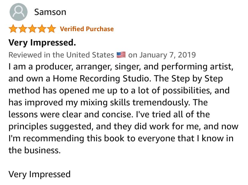This screenshot has height=185, width=248.
Task: Click the United States flag icon
Action: pos(121,55)
